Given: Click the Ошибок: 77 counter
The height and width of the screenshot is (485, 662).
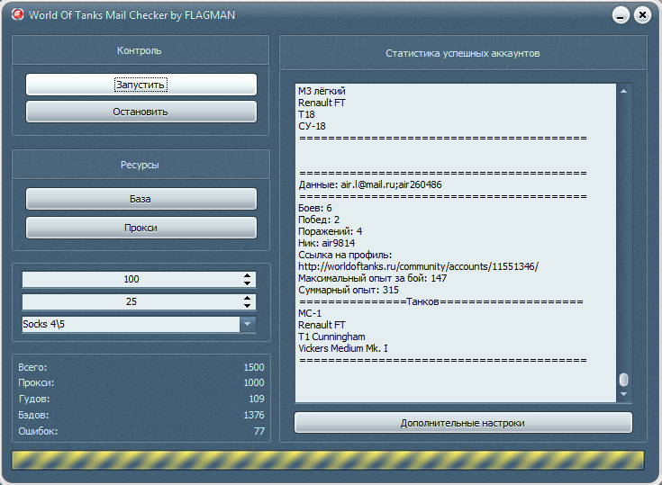Looking at the screenshot, I should click(x=141, y=431).
